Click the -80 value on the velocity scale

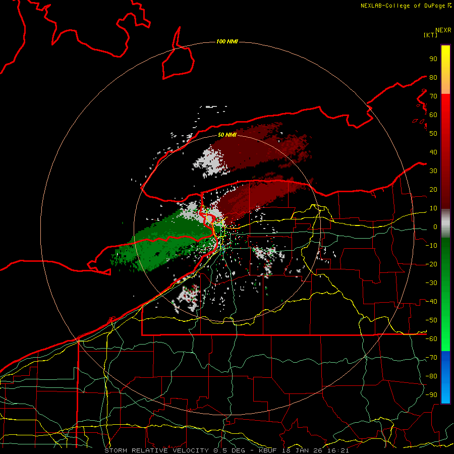(x=431, y=376)
